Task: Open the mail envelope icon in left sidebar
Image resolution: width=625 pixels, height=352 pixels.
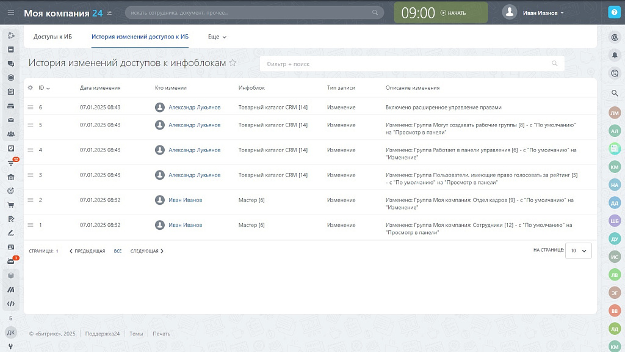Action: click(11, 120)
